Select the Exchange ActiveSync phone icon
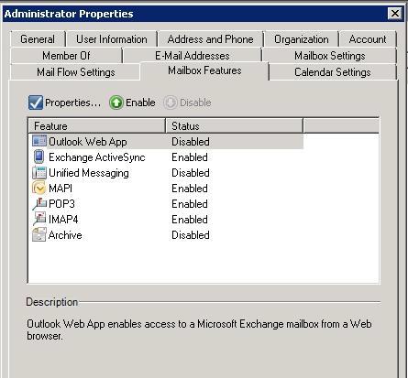 pos(39,157)
